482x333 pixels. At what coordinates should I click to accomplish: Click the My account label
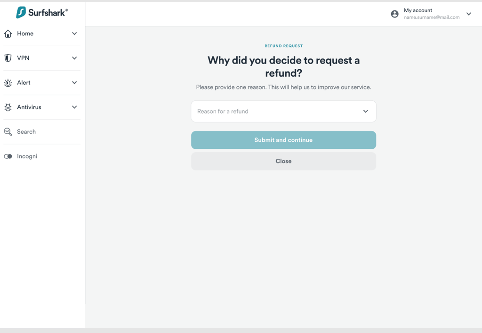tap(418, 10)
